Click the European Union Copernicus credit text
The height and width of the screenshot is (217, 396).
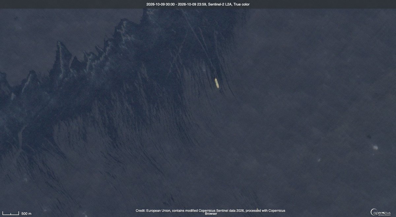211,212
